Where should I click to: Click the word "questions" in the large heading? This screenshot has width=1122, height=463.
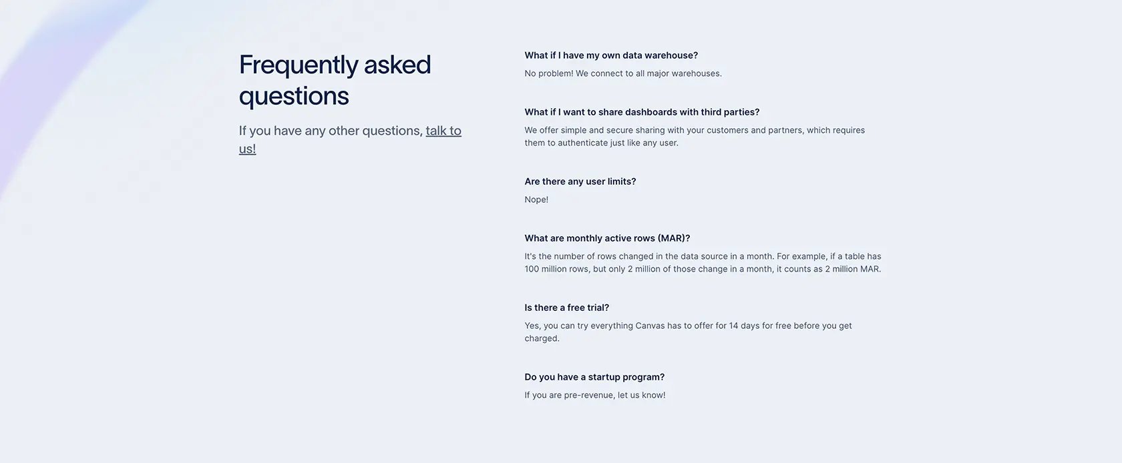[x=294, y=96]
